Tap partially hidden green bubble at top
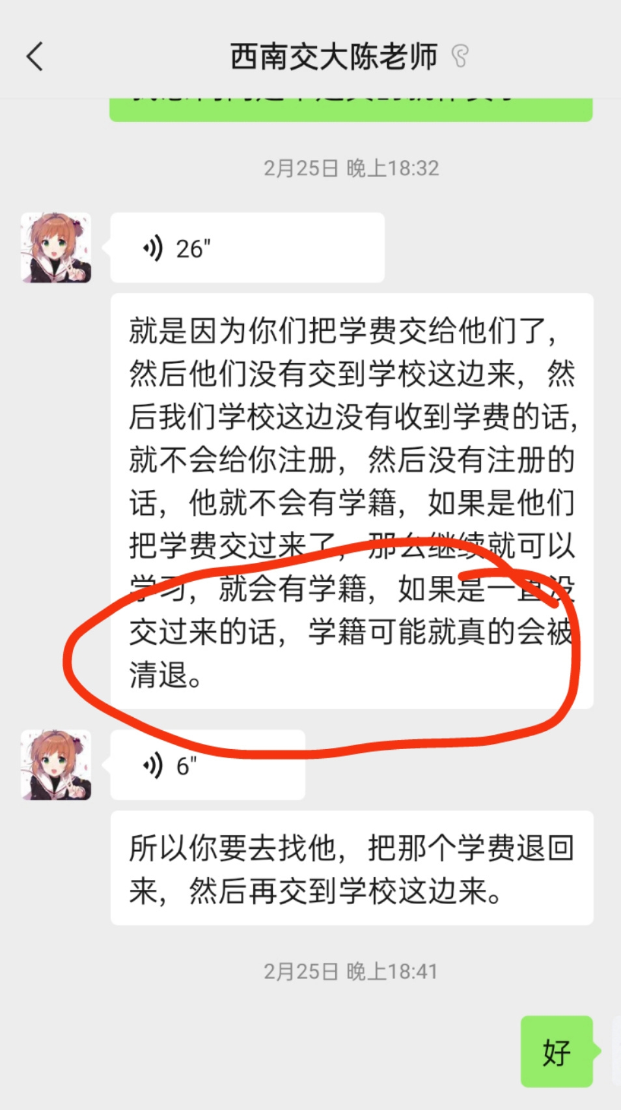This screenshot has width=621, height=1110. [351, 109]
